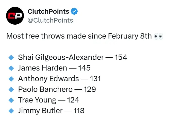The width and height of the screenshot is (182, 119).
Task: Click the 118 free throws number
Action: pyautogui.click(x=79, y=111)
